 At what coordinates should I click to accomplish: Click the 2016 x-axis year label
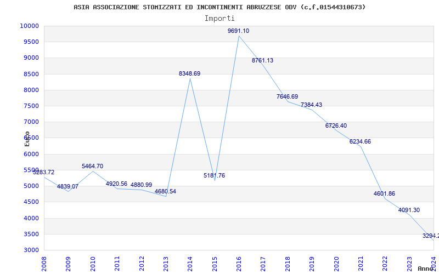point(239,264)
